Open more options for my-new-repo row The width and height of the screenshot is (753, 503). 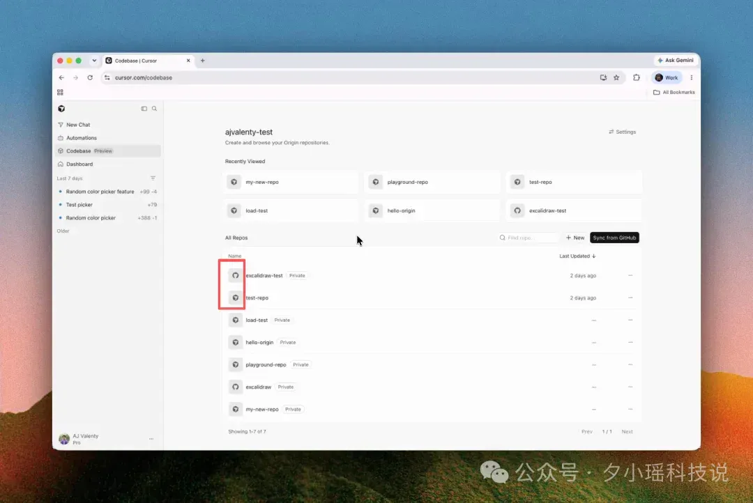tap(630, 410)
